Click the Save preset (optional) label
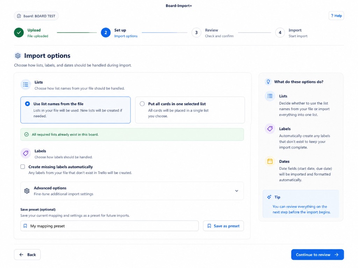The height and width of the screenshot is (268, 358). pos(38,209)
